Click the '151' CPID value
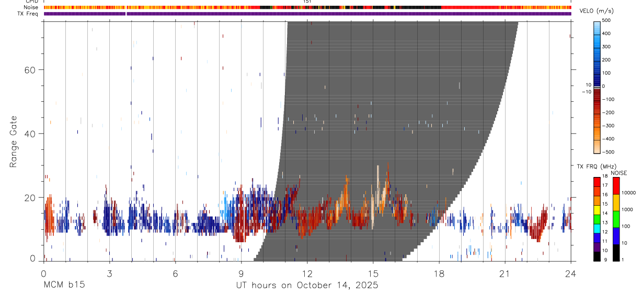This screenshot has width=642, height=296. point(307,2)
